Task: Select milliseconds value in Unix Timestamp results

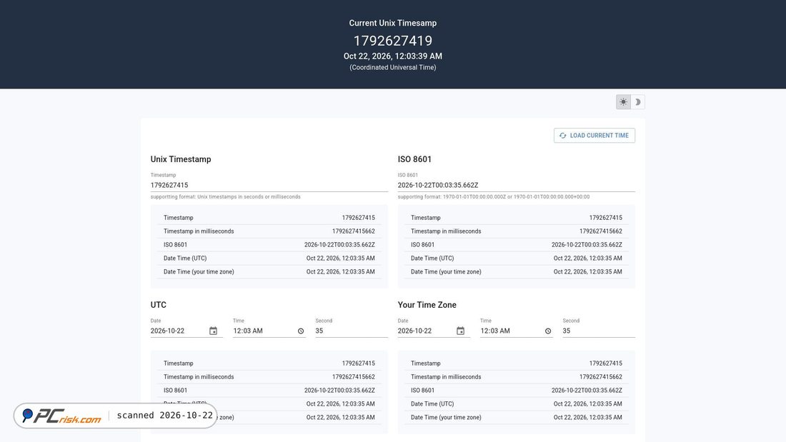Action: pos(354,231)
